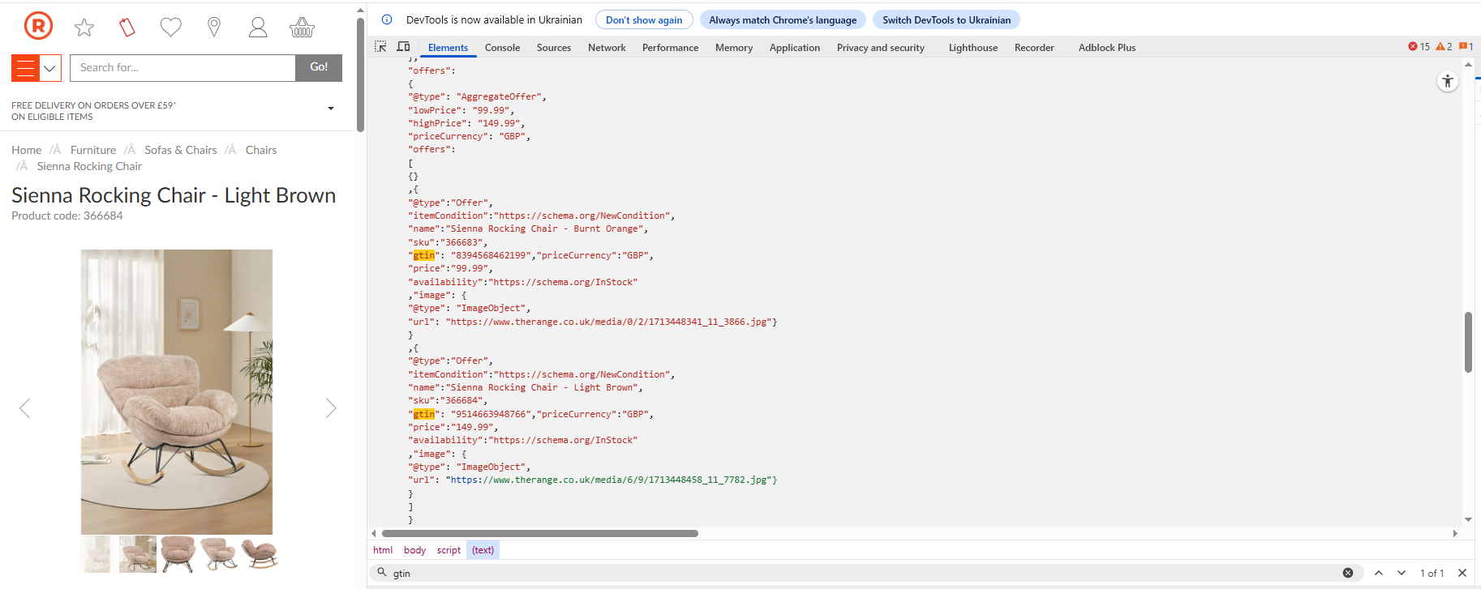Click the first highlighted gtin match
Viewport: 1481px width, 589px height.
click(424, 255)
